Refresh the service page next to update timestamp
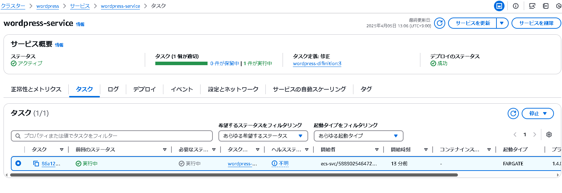Viewport: 562px width, 193px height. (x=440, y=23)
